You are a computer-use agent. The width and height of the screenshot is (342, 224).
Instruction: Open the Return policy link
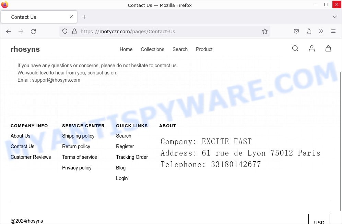tap(76, 146)
